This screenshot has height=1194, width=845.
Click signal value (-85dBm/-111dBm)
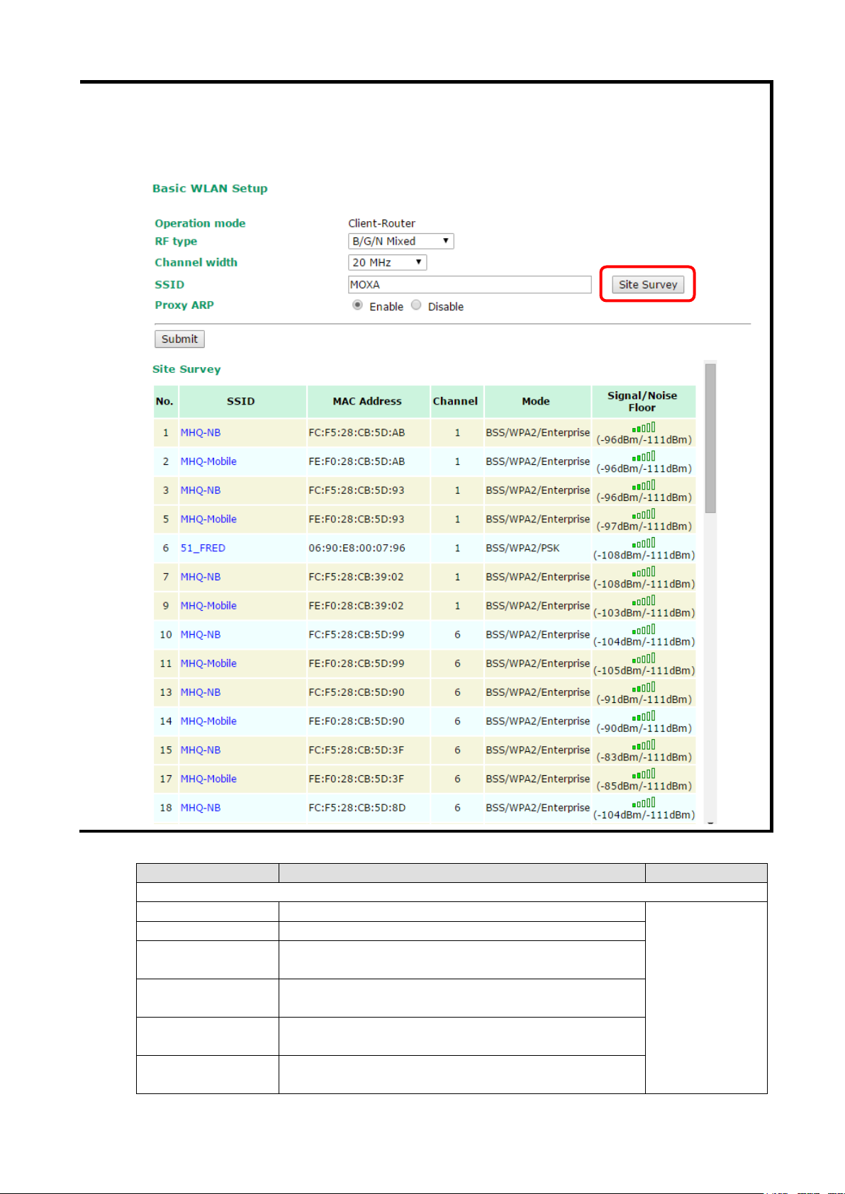click(x=644, y=786)
